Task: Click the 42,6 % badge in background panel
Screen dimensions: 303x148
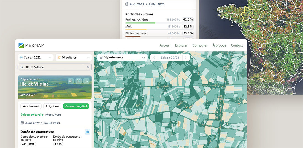Action: click(188, 19)
